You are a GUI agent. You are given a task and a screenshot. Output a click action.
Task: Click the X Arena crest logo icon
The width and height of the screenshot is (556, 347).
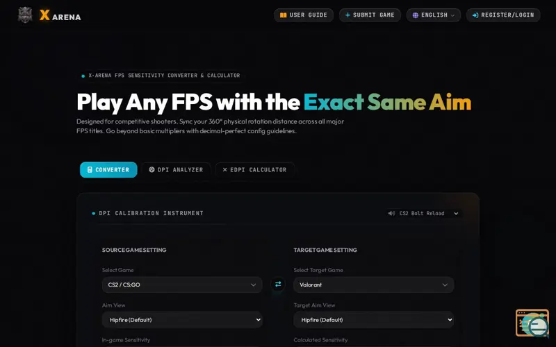25,15
